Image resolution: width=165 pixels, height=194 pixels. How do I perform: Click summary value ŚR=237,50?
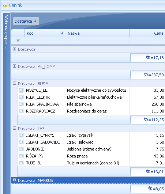[147, 75]
